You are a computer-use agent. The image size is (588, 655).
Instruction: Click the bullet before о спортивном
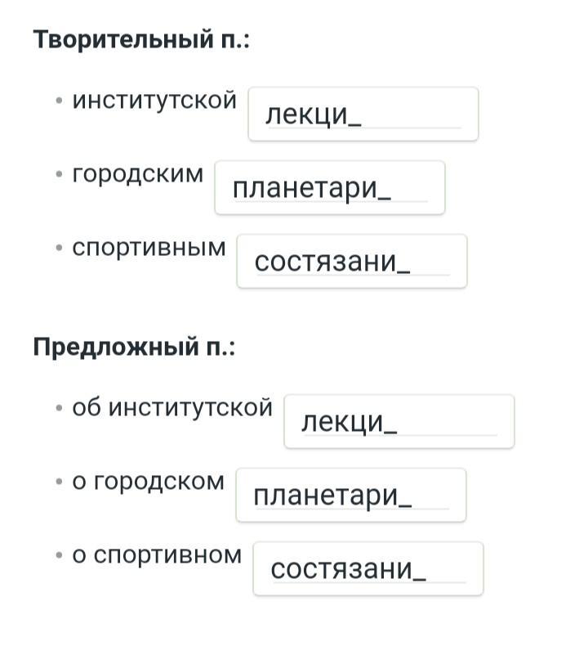click(x=60, y=555)
